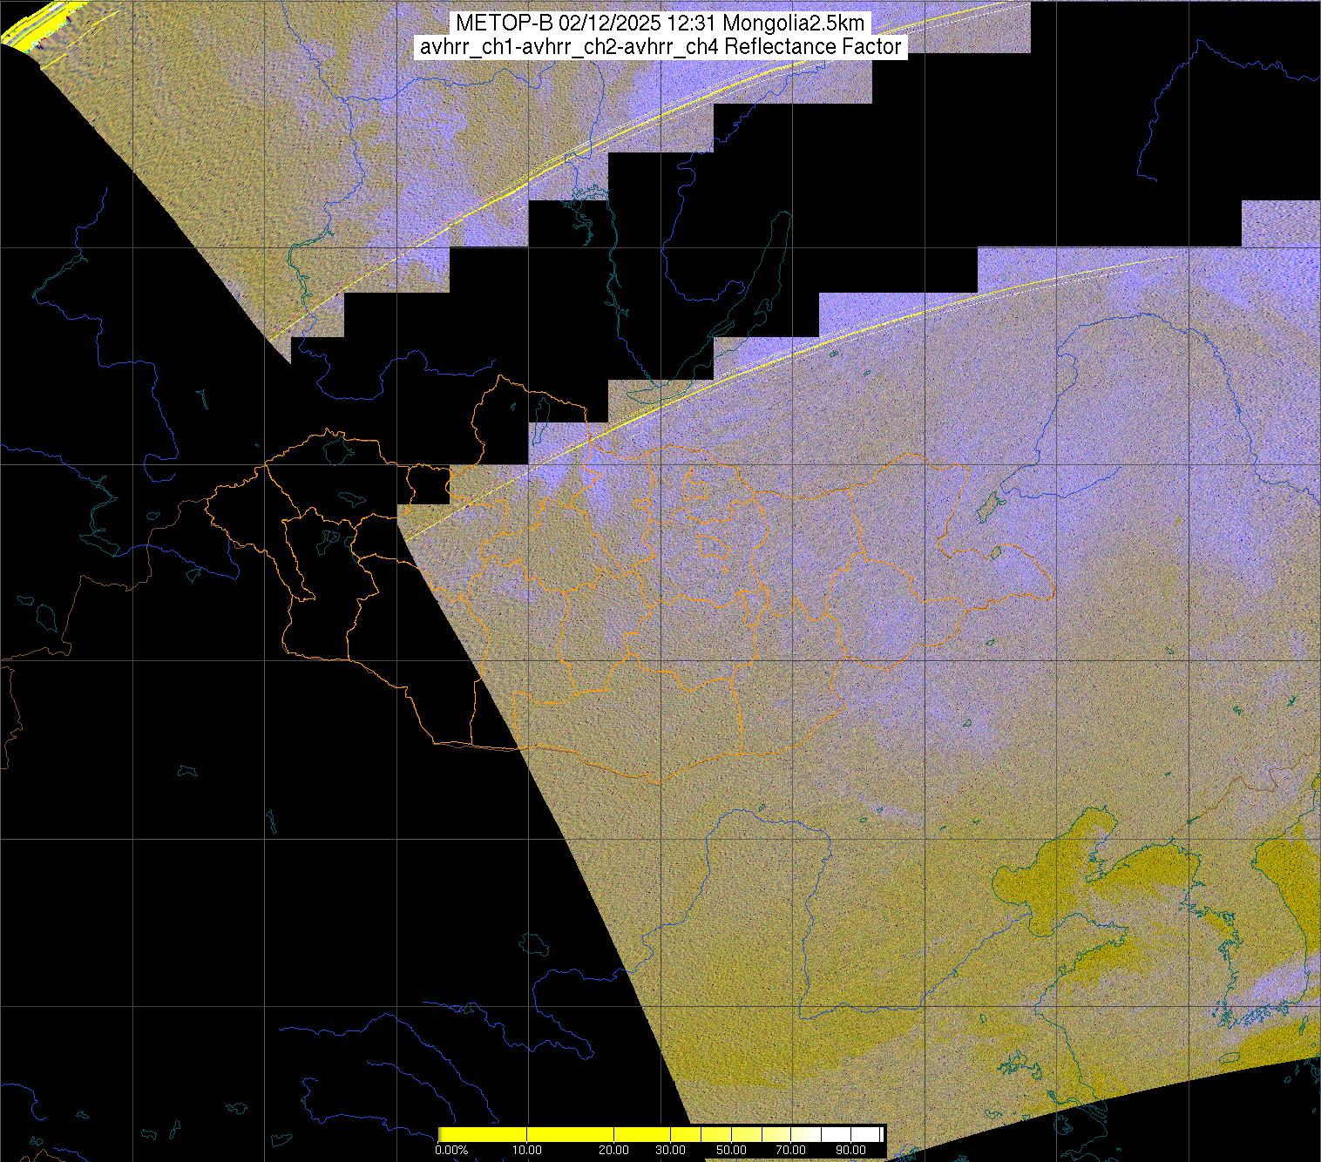Select the 30.00 tick label in the legend

669,1150
